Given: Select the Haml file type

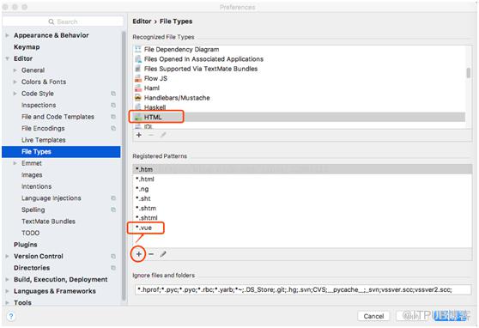Looking at the screenshot, I should pos(300,88).
